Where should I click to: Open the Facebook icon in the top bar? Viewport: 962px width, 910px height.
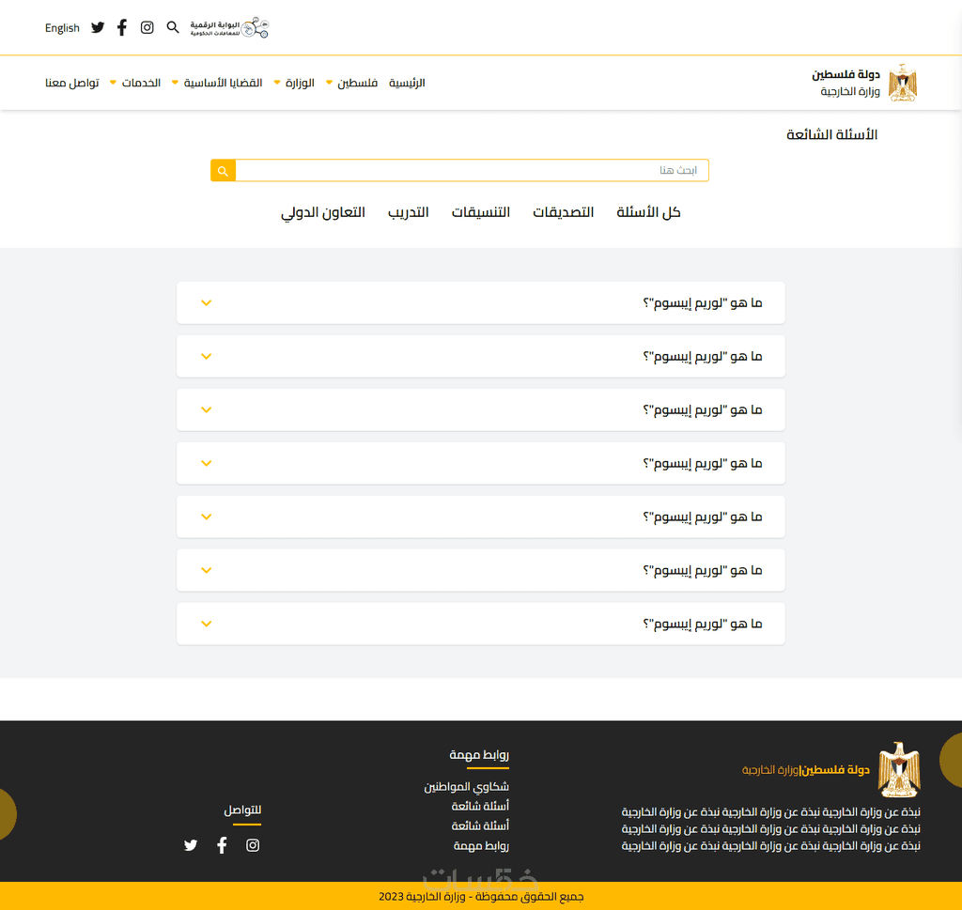point(122,27)
